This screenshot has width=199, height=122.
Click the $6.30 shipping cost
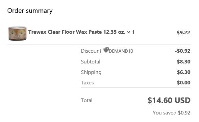[x=184, y=72]
